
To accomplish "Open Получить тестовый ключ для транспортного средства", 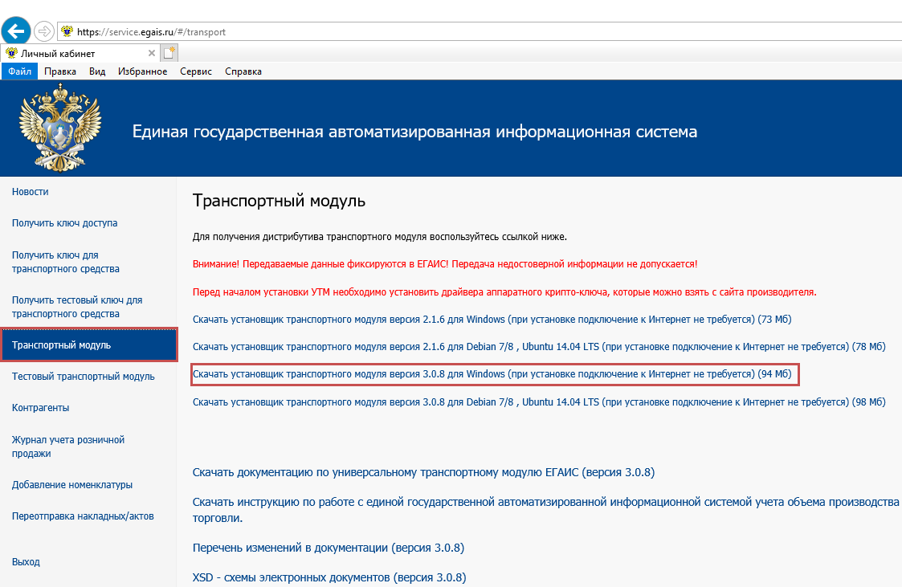I will [x=77, y=307].
